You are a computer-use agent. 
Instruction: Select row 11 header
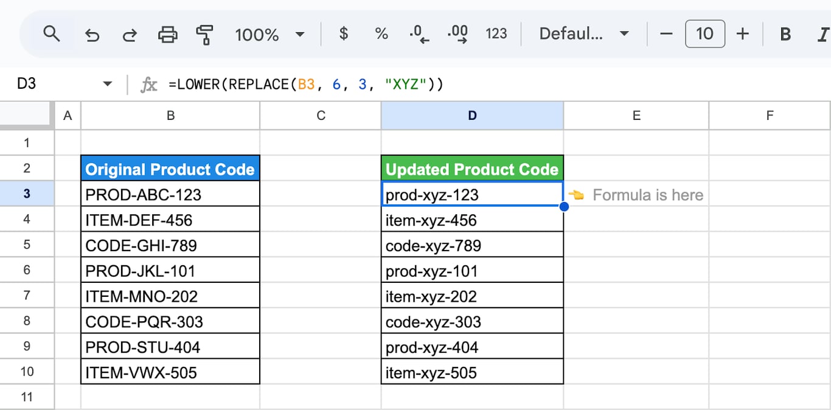click(x=26, y=397)
